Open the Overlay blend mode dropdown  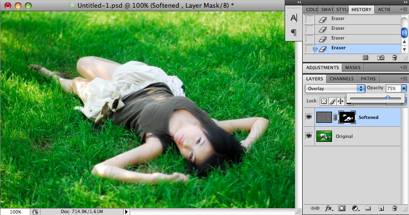(x=335, y=88)
